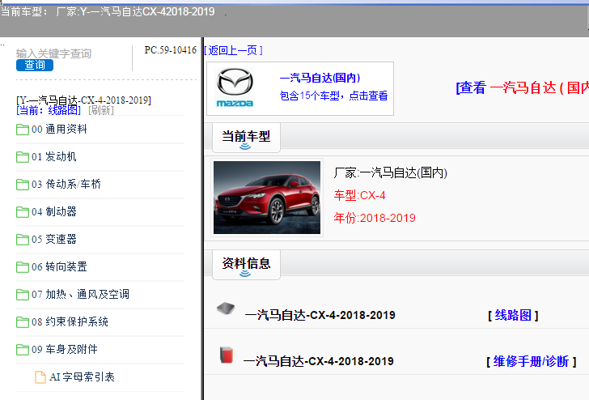This screenshot has width=589, height=400.
Task: Expand 03 传动系/车桥 category
Action: tap(66, 185)
